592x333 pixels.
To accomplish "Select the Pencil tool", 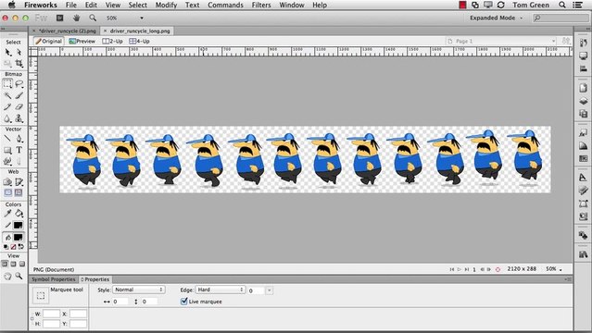I will point(8,107).
